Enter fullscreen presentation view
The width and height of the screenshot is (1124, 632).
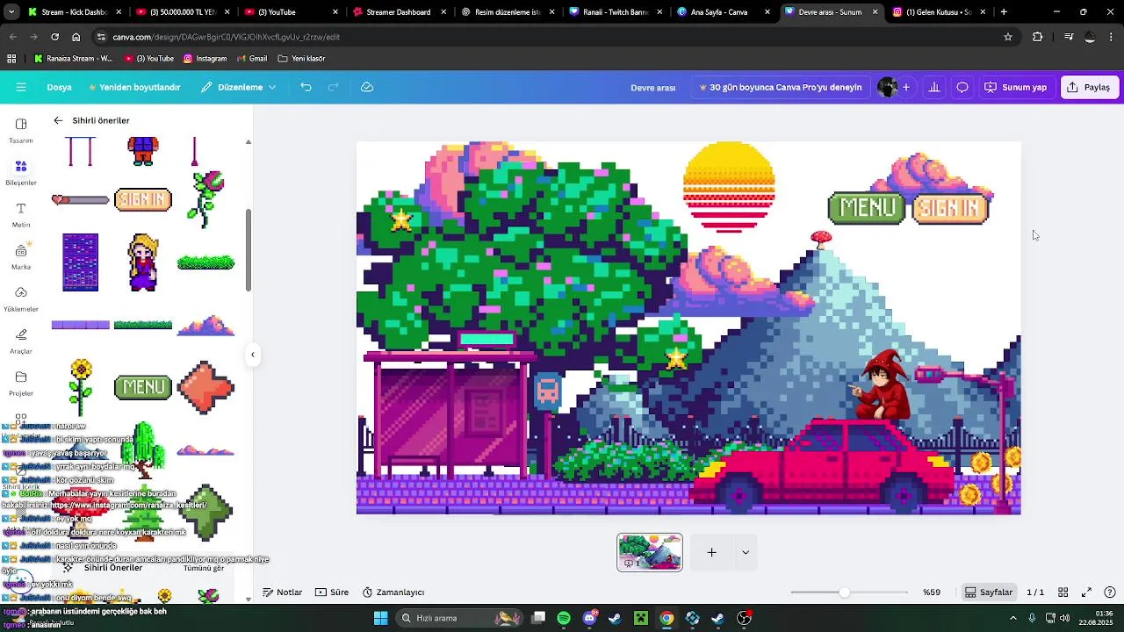point(1086,592)
